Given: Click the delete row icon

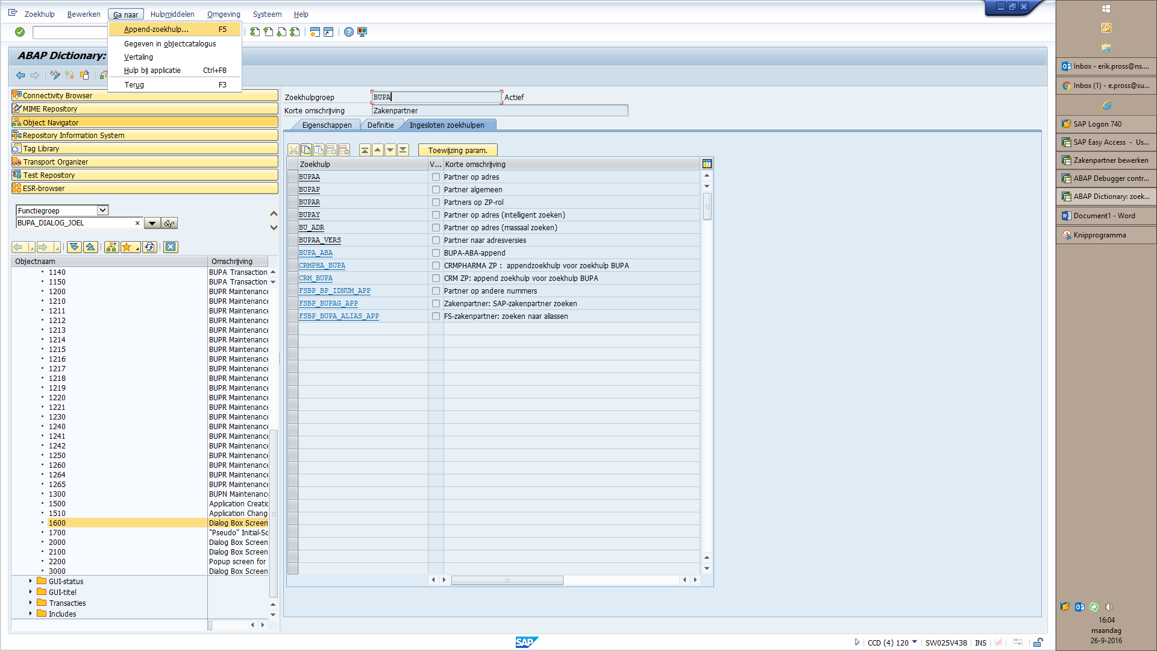Looking at the screenshot, I should click(344, 150).
